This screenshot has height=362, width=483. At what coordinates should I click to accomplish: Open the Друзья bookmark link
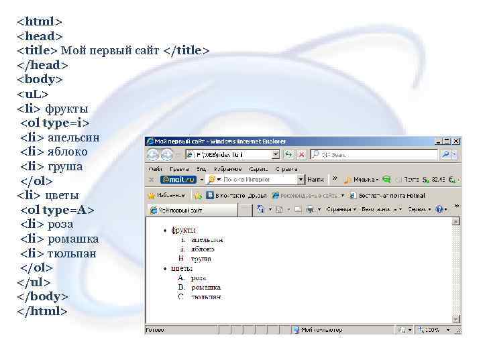[257, 196]
